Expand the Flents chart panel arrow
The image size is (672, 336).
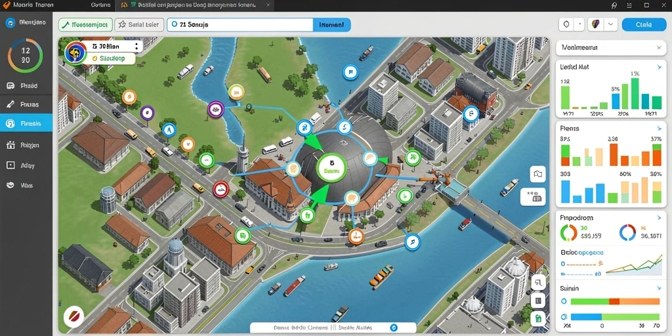[x=659, y=128]
